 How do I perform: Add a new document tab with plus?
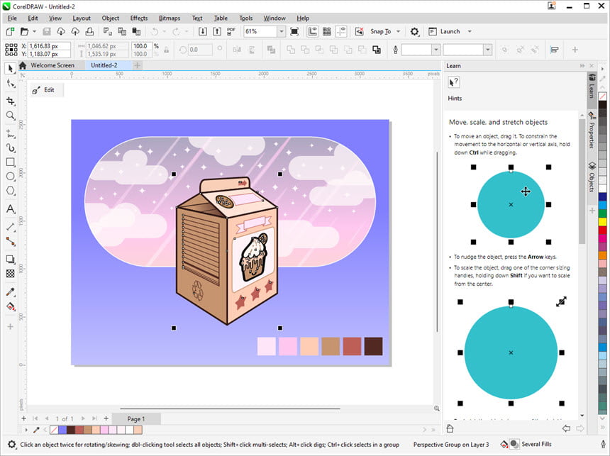tap(137, 65)
